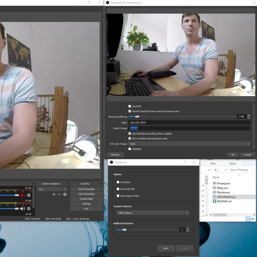Click the Buffered Frames slider handle
Image resolution: width=257 pixels, height=257 pixels.
124,229
